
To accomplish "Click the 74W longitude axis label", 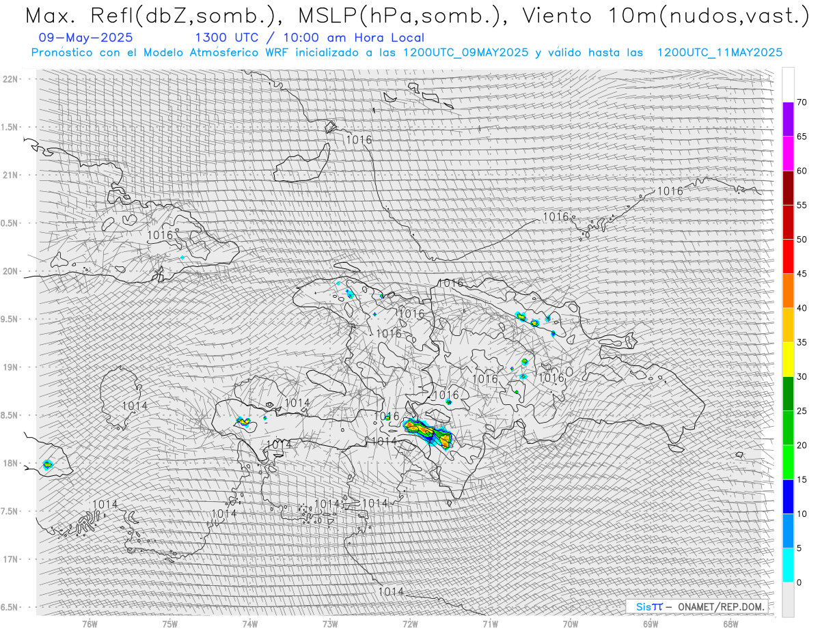I will coord(249,623).
